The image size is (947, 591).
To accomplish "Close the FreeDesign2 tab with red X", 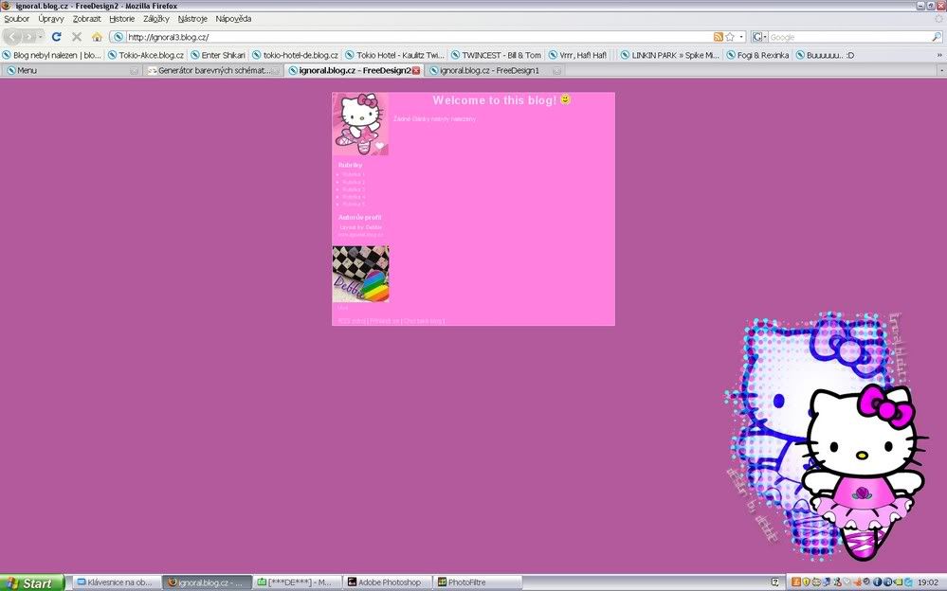I will click(x=415, y=70).
